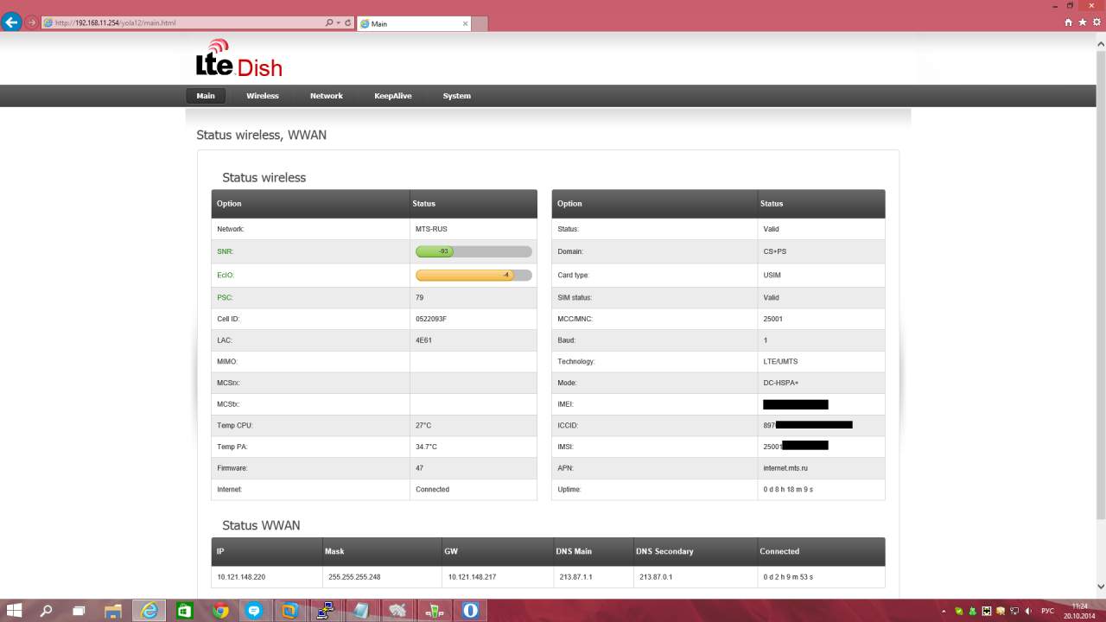Open the browser Tools gear icon
This screenshot has height=622, width=1106.
tap(1096, 22)
